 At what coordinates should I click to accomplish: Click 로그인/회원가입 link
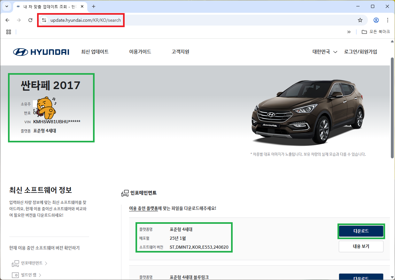[x=360, y=52]
